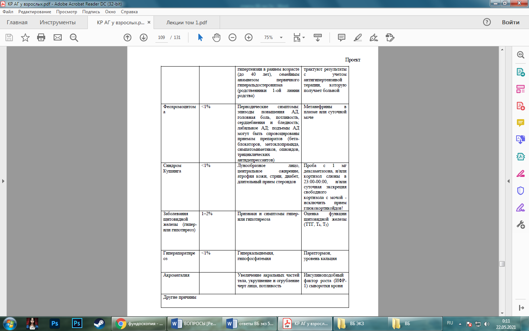Open Create PDF tool in right pane
Viewport: 529px width, 331px height.
pyautogui.click(x=521, y=106)
